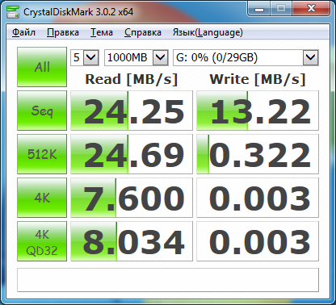Open the Файл menu

[x=23, y=32]
